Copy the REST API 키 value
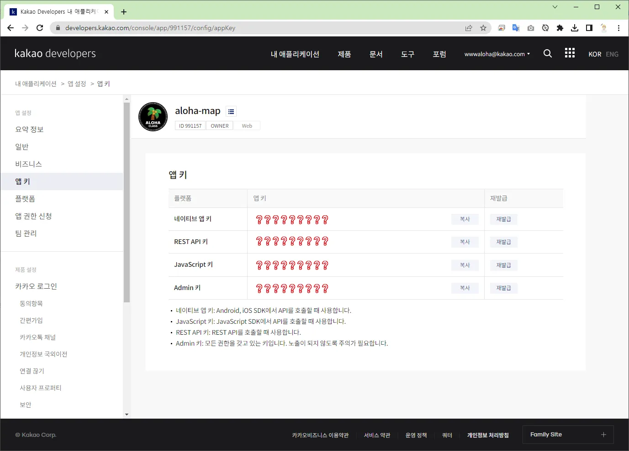Image resolution: width=629 pixels, height=451 pixels. (x=465, y=242)
